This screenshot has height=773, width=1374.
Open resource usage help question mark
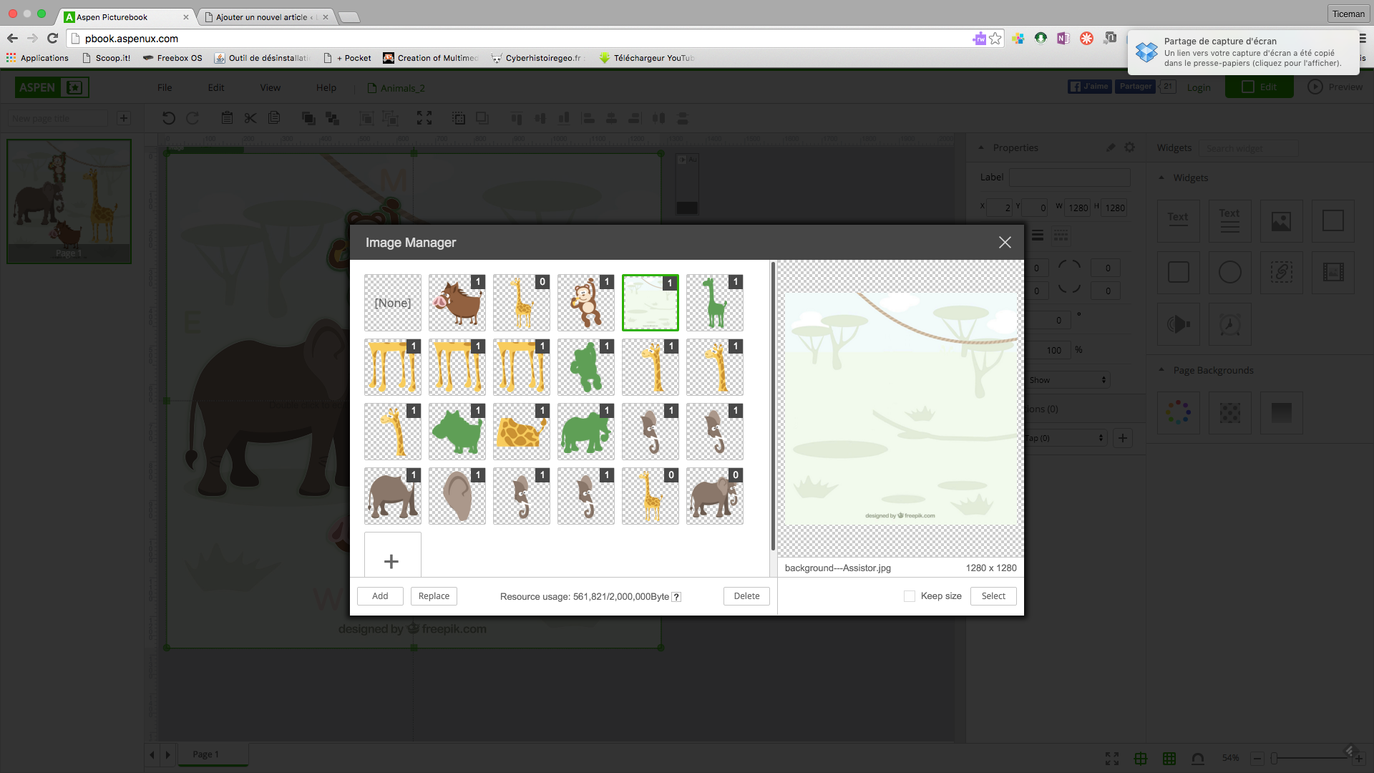pyautogui.click(x=676, y=597)
